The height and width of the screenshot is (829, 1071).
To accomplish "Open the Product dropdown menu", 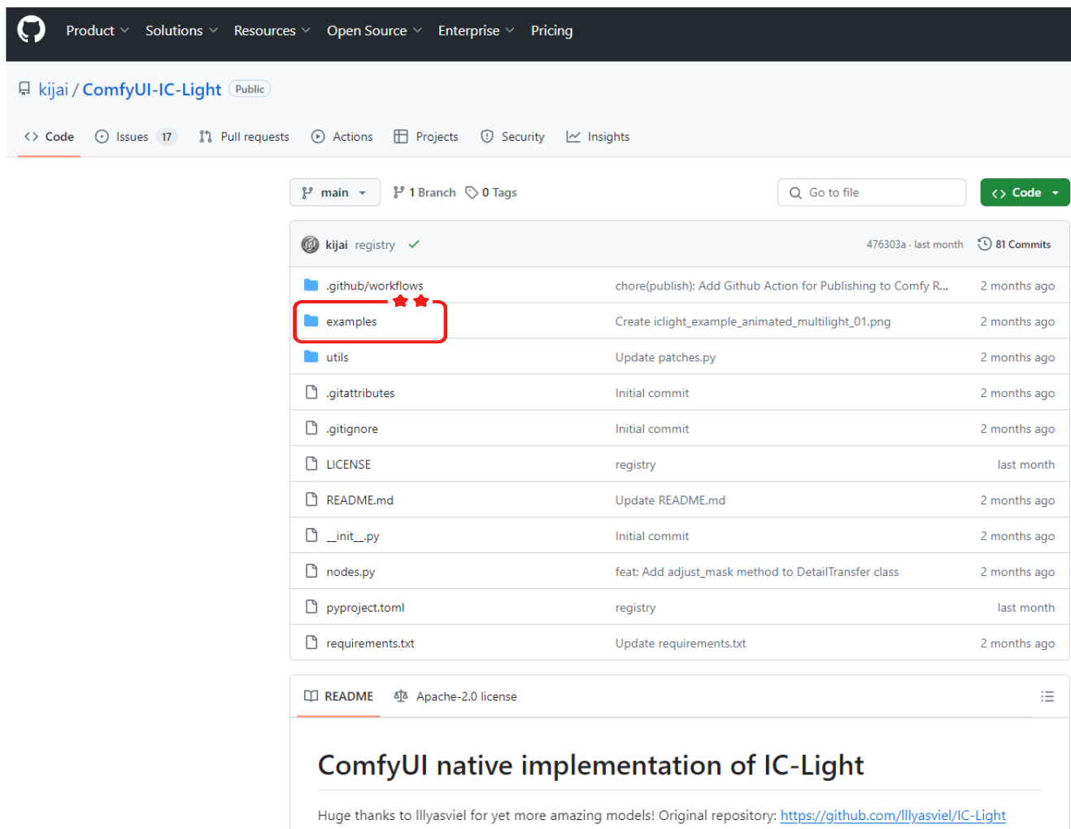I will 98,30.
